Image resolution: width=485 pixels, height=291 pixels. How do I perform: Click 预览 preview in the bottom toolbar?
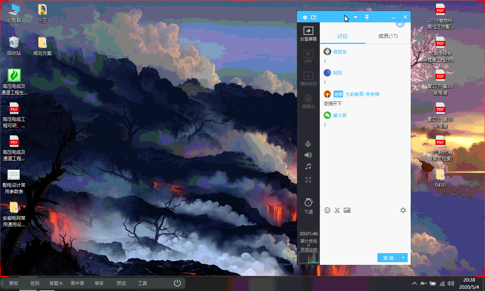tap(121, 283)
